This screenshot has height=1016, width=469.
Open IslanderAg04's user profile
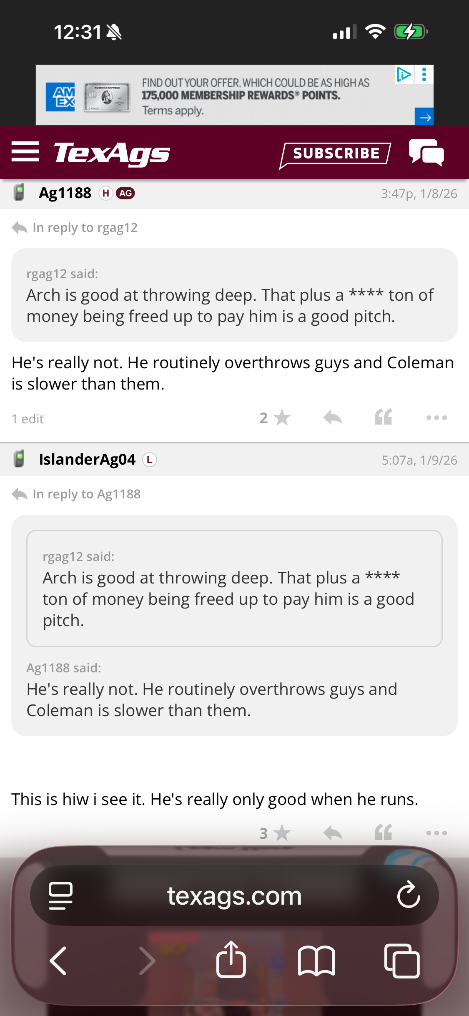[x=87, y=460]
